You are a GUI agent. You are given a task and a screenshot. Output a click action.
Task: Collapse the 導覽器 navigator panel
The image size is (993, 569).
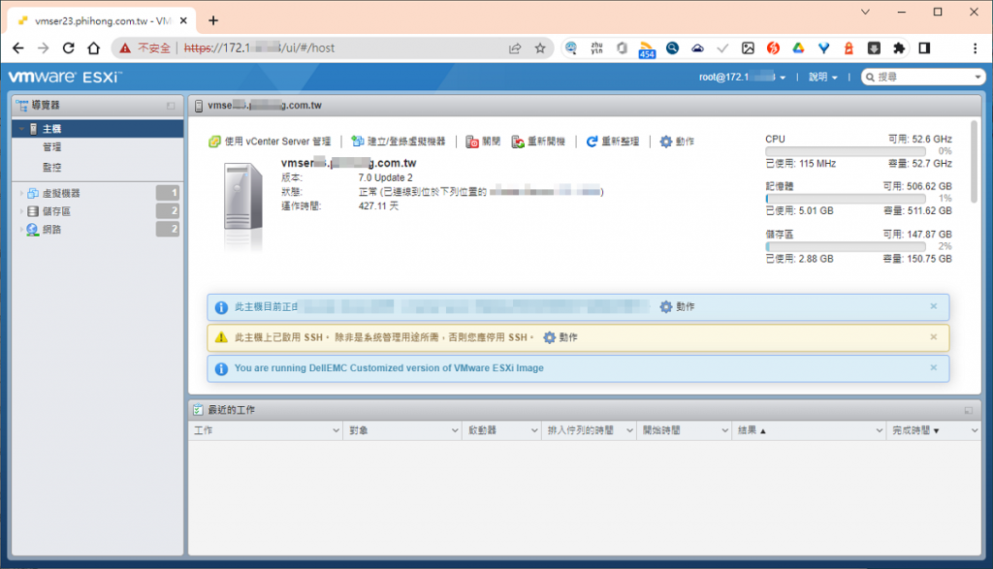(171, 106)
